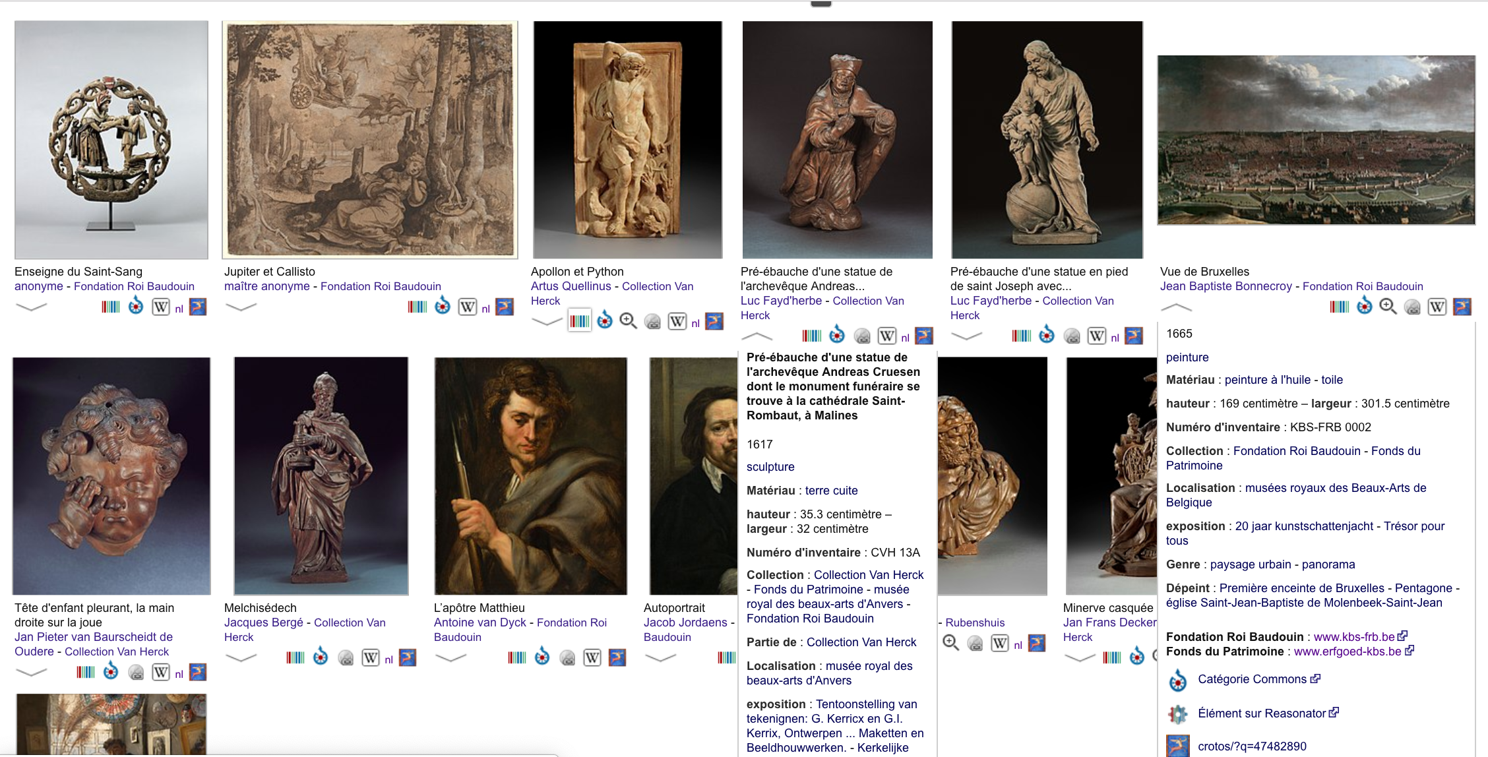
Task: Click 'terre cuite' material link
Action: pos(832,491)
